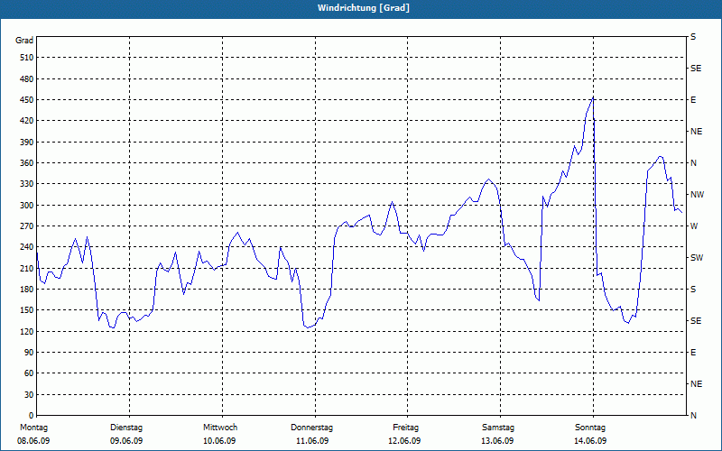Select the 210 y-axis value
The width and height of the screenshot is (722, 451).
[27, 268]
